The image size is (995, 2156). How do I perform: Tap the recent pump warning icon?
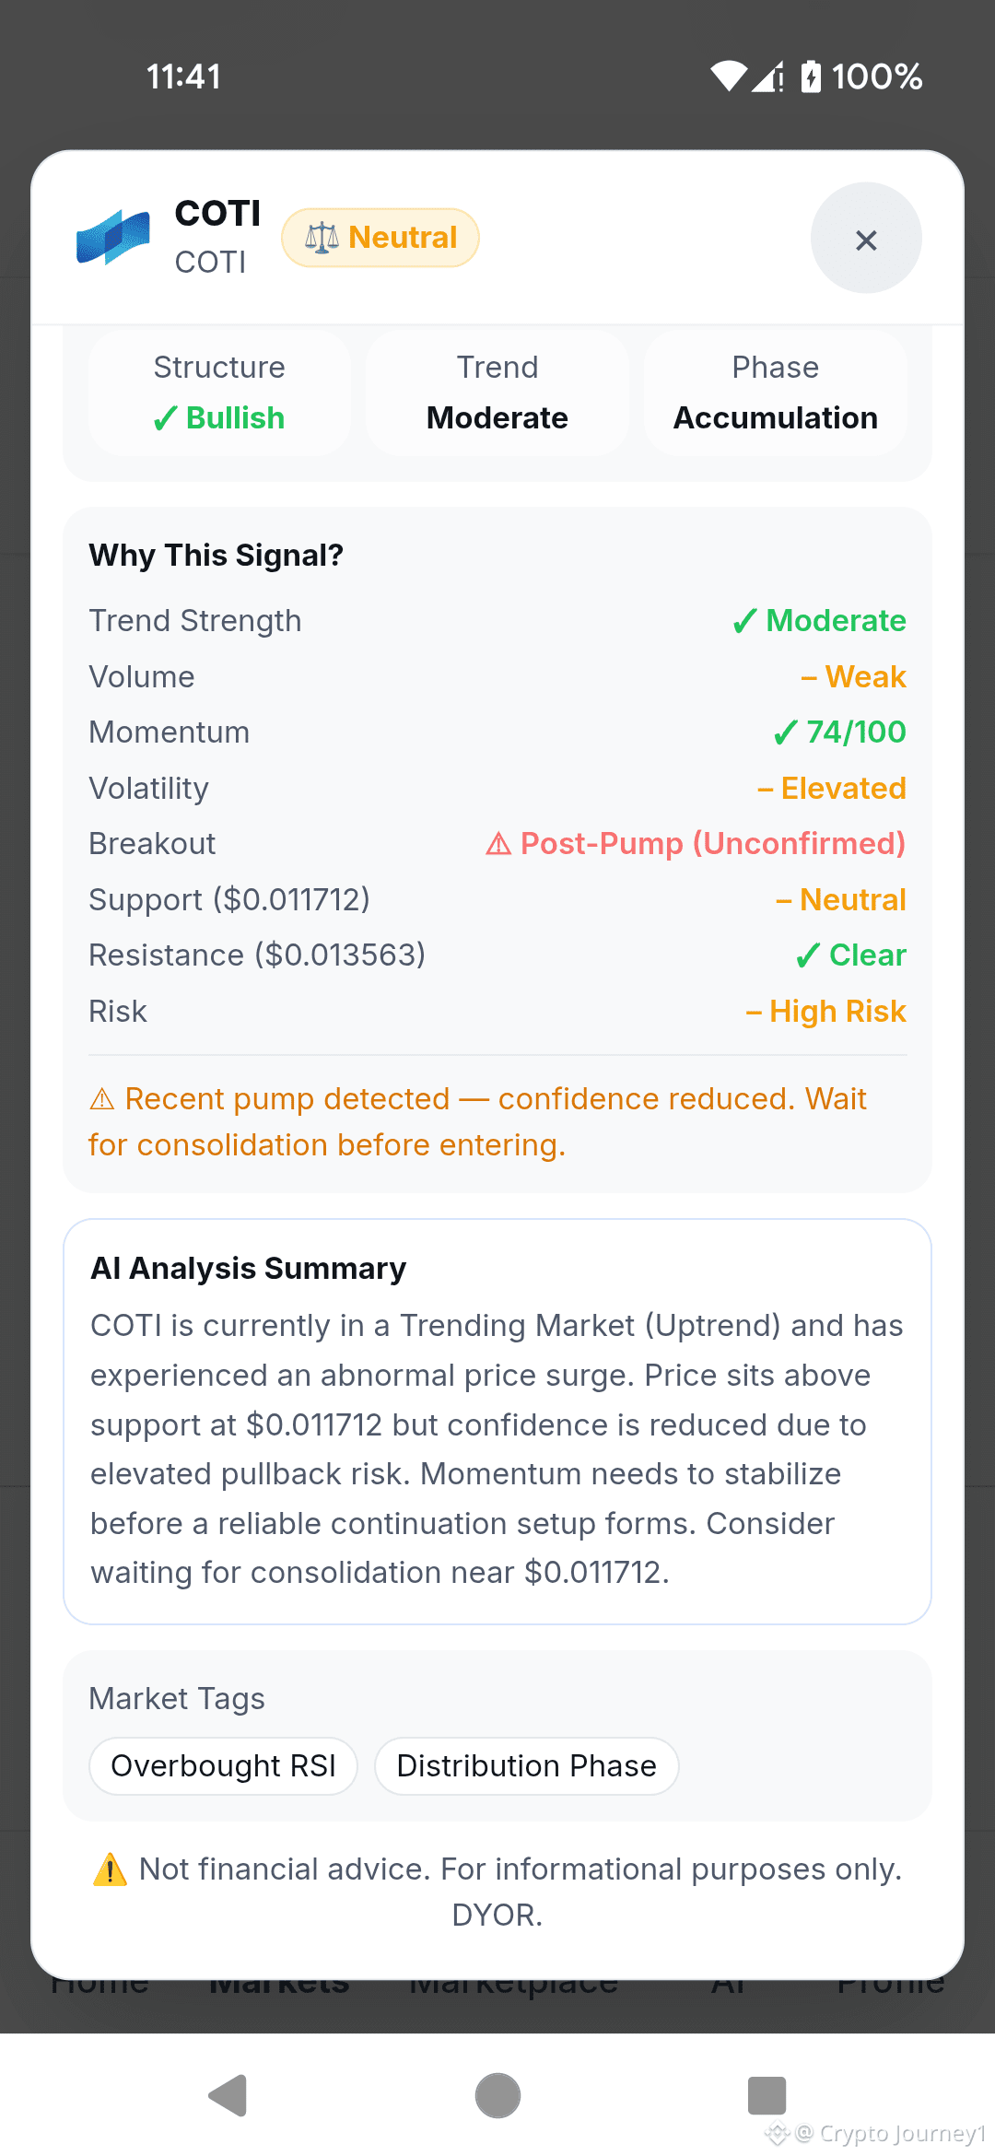(102, 1099)
